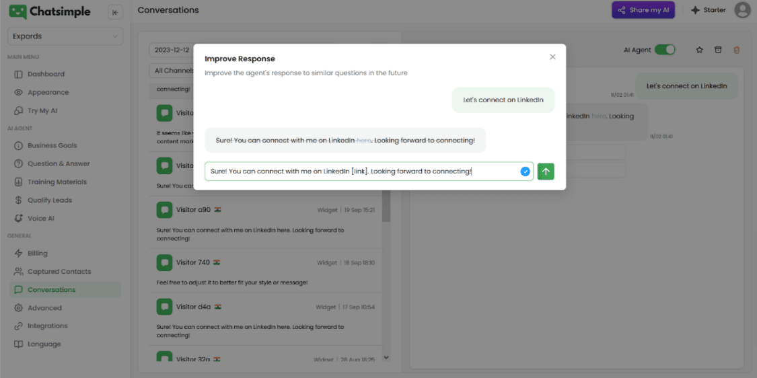The height and width of the screenshot is (378, 757).
Task: Open the Visitor d4a conversation
Action: point(266,319)
